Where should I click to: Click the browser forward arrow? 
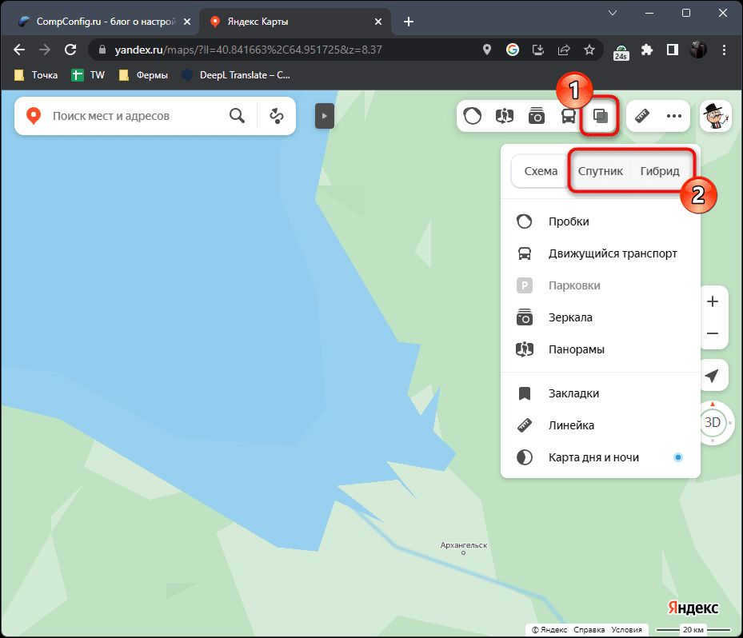(45, 50)
